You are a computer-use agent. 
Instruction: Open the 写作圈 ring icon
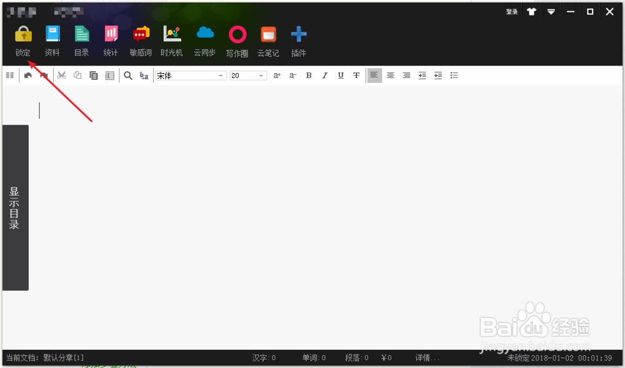click(237, 35)
